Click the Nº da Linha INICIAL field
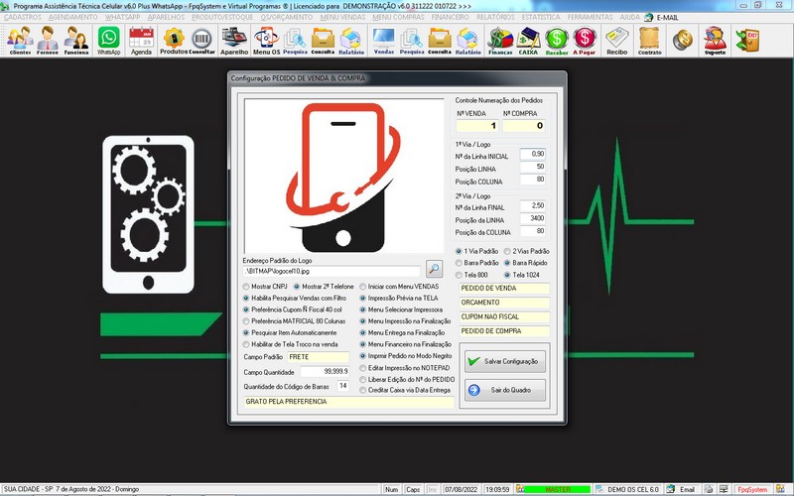794x496 pixels. tap(533, 154)
